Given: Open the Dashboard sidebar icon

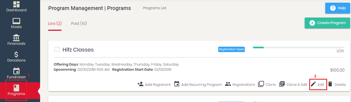Looking at the screenshot, I should coord(17,4).
